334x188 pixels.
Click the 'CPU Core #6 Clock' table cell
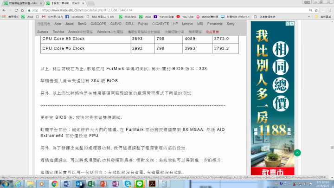point(85,48)
